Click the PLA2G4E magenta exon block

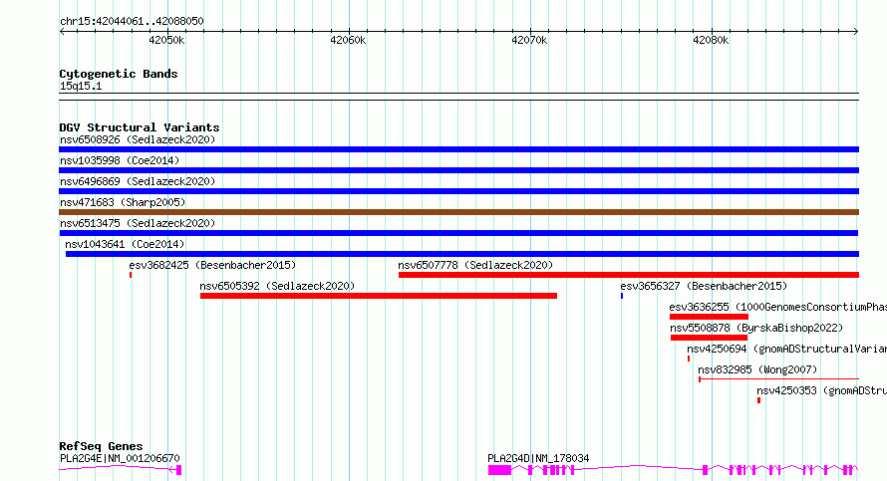click(178, 470)
